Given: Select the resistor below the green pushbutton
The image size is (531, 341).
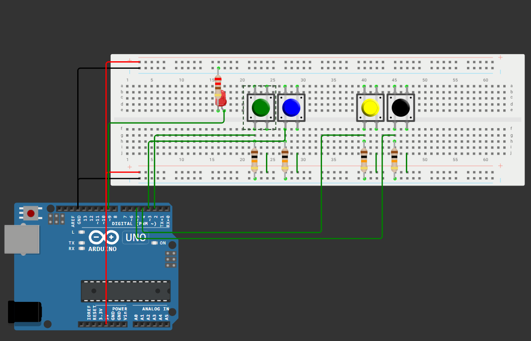Looking at the screenshot, I should [254, 160].
